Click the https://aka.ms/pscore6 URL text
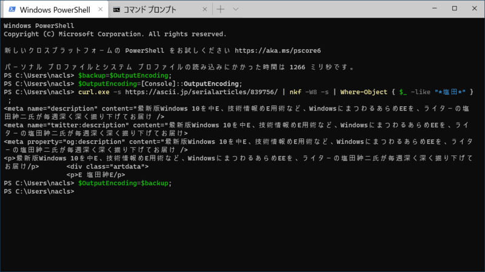Viewport: 485px width, 272px height. (278, 50)
